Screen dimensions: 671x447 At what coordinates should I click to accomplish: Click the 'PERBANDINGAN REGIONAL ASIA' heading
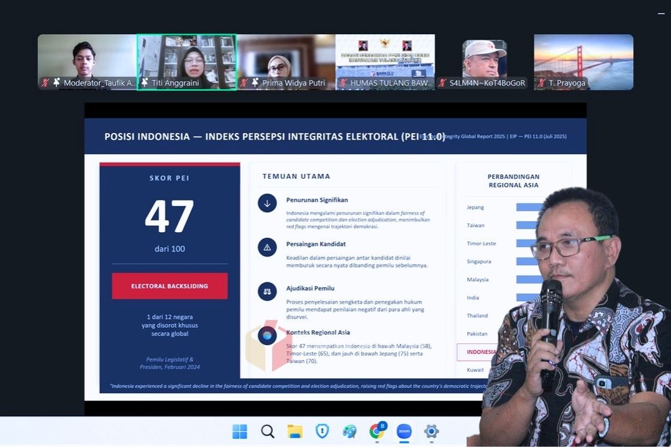coord(514,181)
